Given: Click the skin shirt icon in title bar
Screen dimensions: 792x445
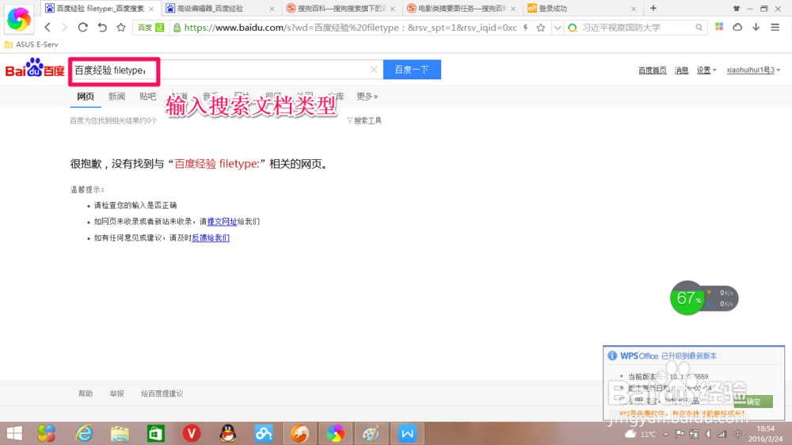Looking at the screenshot, I should click(x=737, y=9).
